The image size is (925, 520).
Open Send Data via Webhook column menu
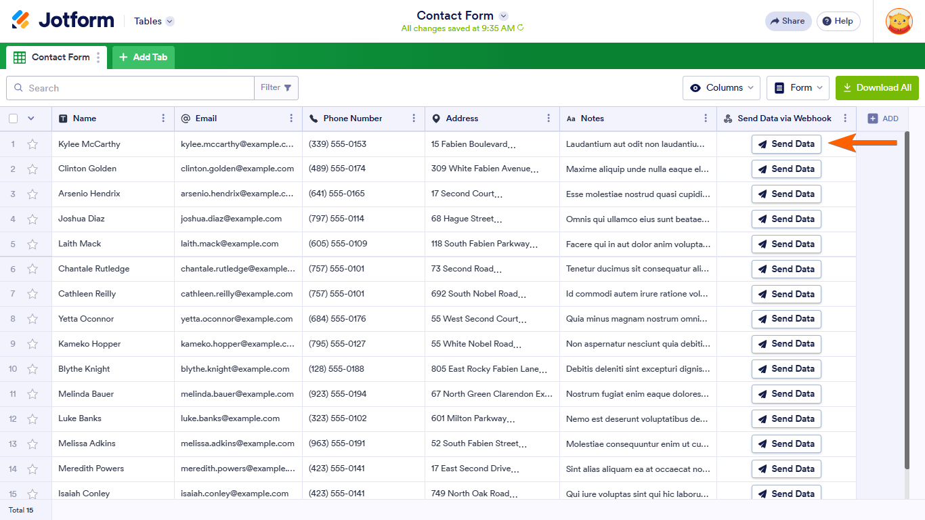845,118
